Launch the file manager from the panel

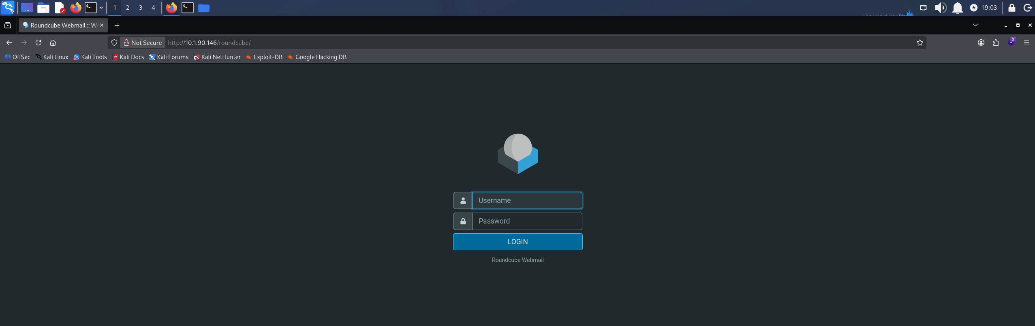[43, 7]
